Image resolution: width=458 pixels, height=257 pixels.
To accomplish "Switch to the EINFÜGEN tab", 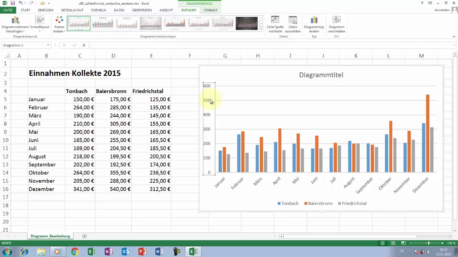I will pyautogui.click(x=45, y=10).
